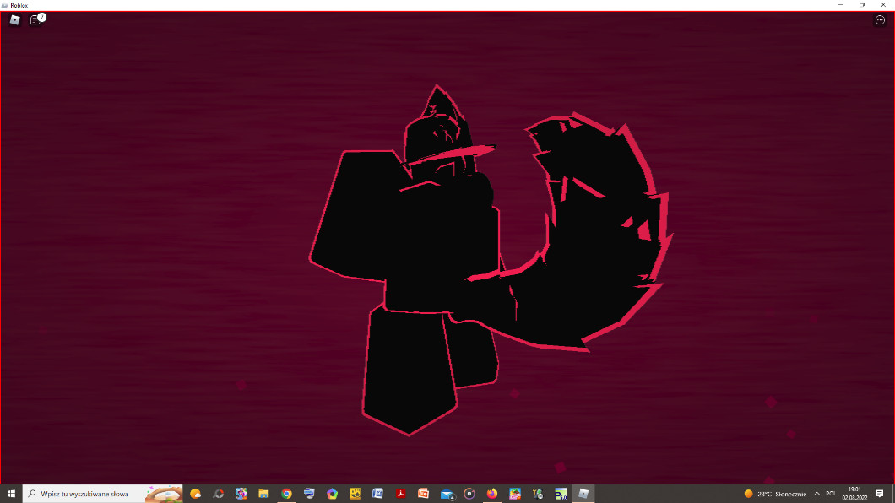Open Google Chrome from the taskbar
The height and width of the screenshot is (503, 895).
click(x=286, y=494)
